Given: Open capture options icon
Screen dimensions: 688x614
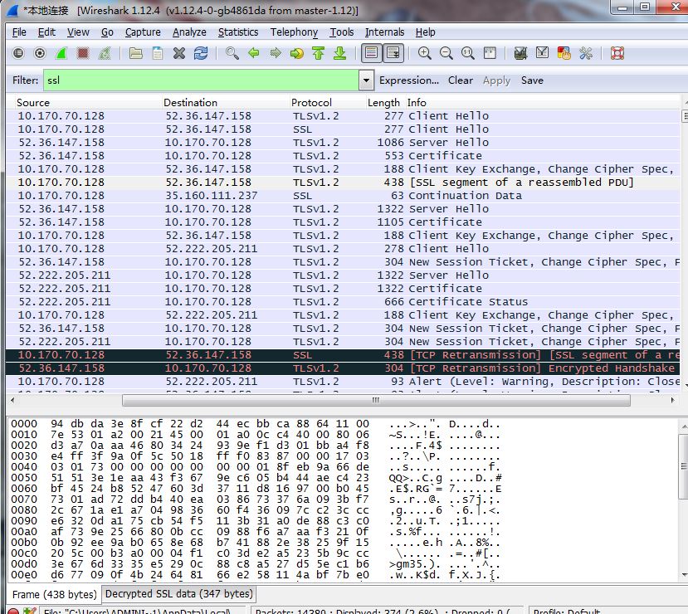Looking at the screenshot, I should click(x=40, y=53).
